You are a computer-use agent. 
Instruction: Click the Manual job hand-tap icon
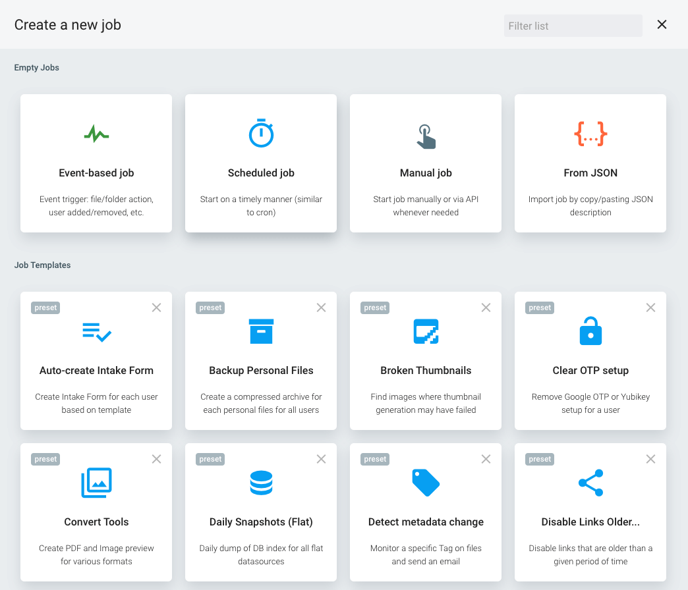[426, 137]
